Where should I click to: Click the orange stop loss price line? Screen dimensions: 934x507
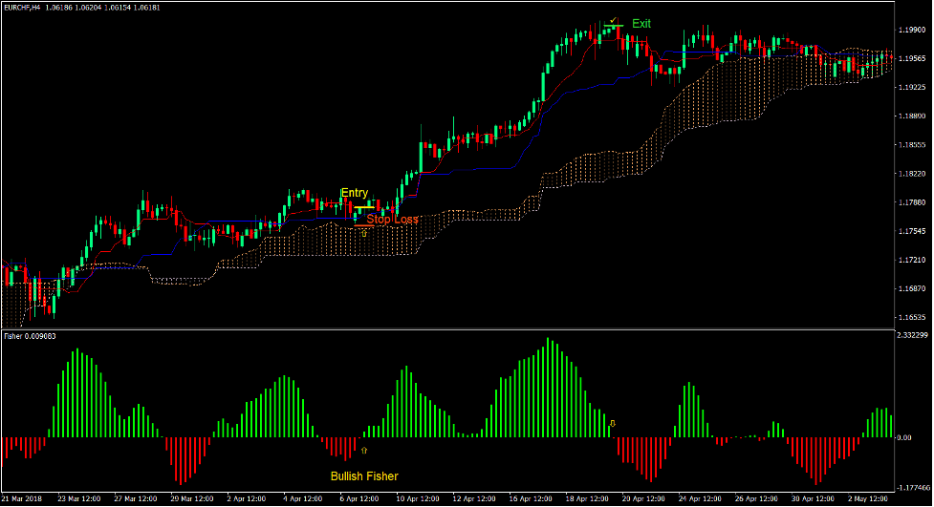pyautogui.click(x=364, y=225)
